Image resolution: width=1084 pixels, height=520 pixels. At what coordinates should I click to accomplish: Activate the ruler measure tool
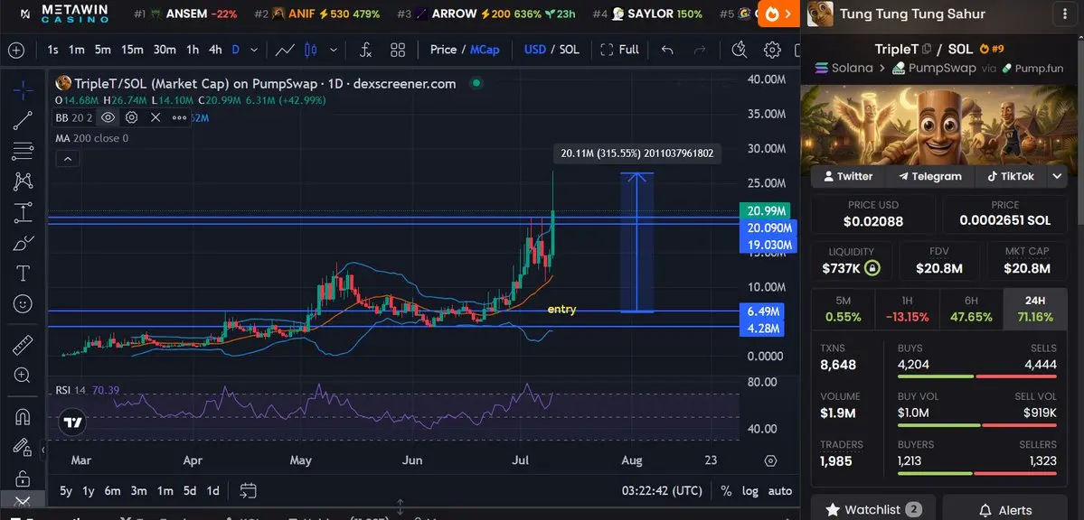23,345
